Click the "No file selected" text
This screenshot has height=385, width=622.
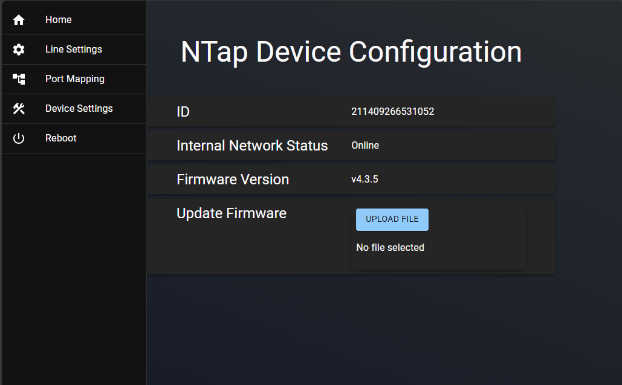coord(390,248)
